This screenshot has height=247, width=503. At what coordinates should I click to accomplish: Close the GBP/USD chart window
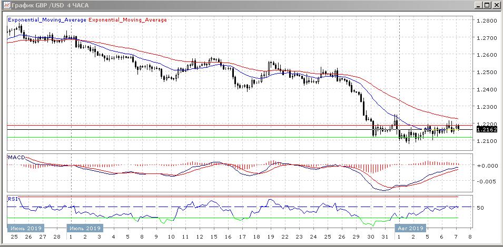point(496,5)
